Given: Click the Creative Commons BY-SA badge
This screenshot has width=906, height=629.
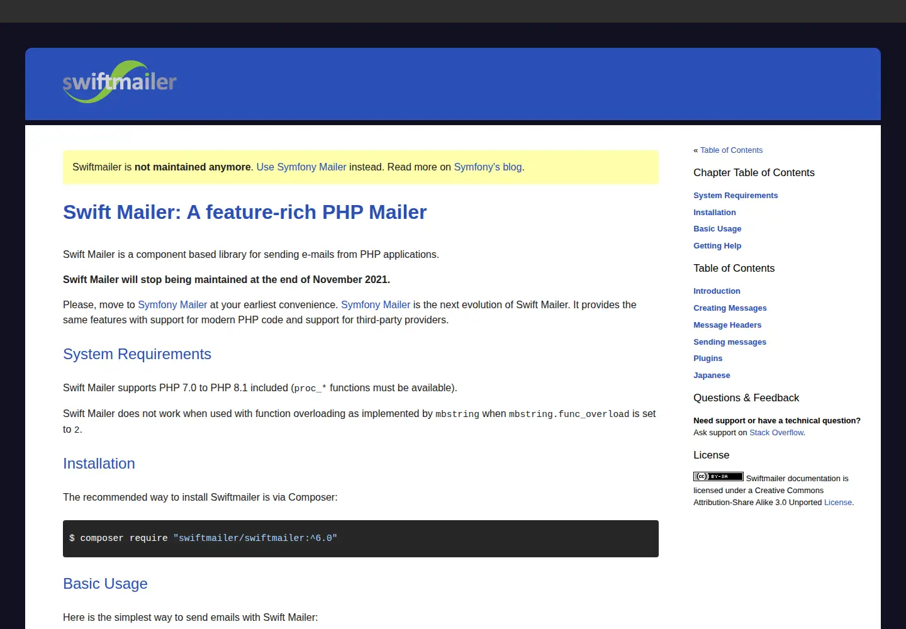Looking at the screenshot, I should [719, 477].
